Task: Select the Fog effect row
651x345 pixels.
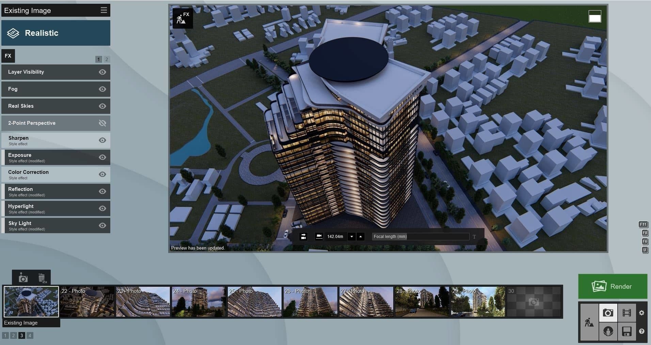Action: tap(56, 89)
